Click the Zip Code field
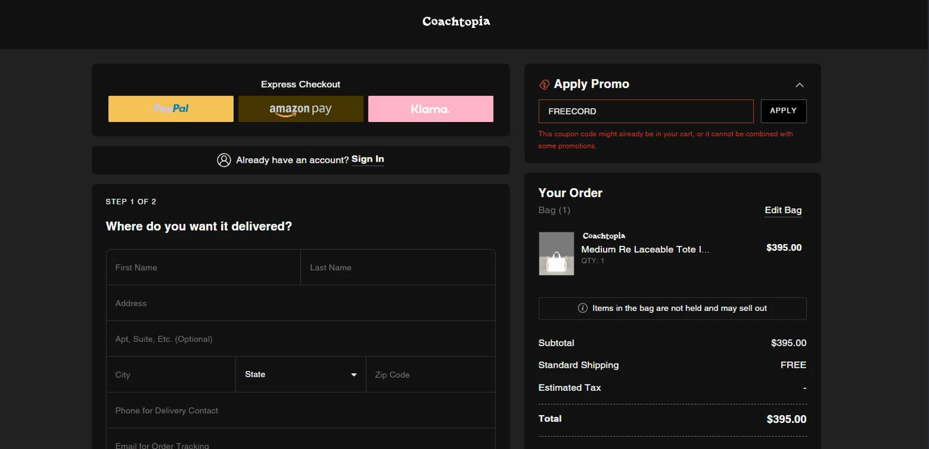Image resolution: width=929 pixels, height=449 pixels. [x=430, y=375]
